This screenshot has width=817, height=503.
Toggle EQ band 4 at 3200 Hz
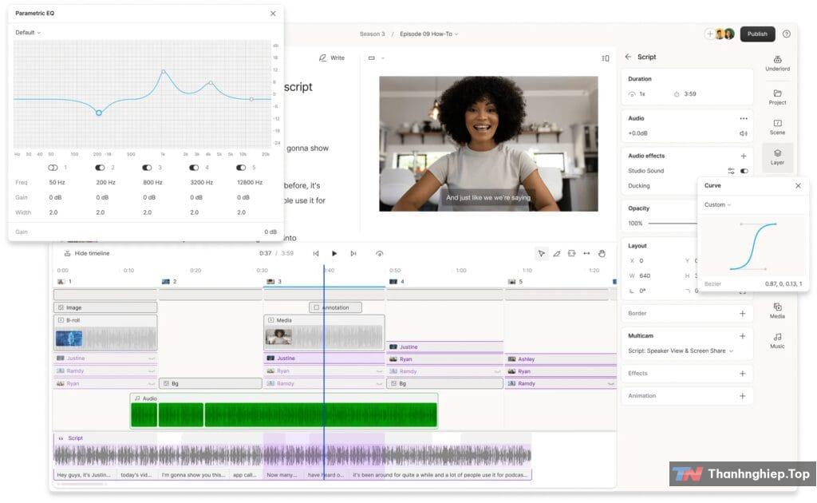coord(194,168)
